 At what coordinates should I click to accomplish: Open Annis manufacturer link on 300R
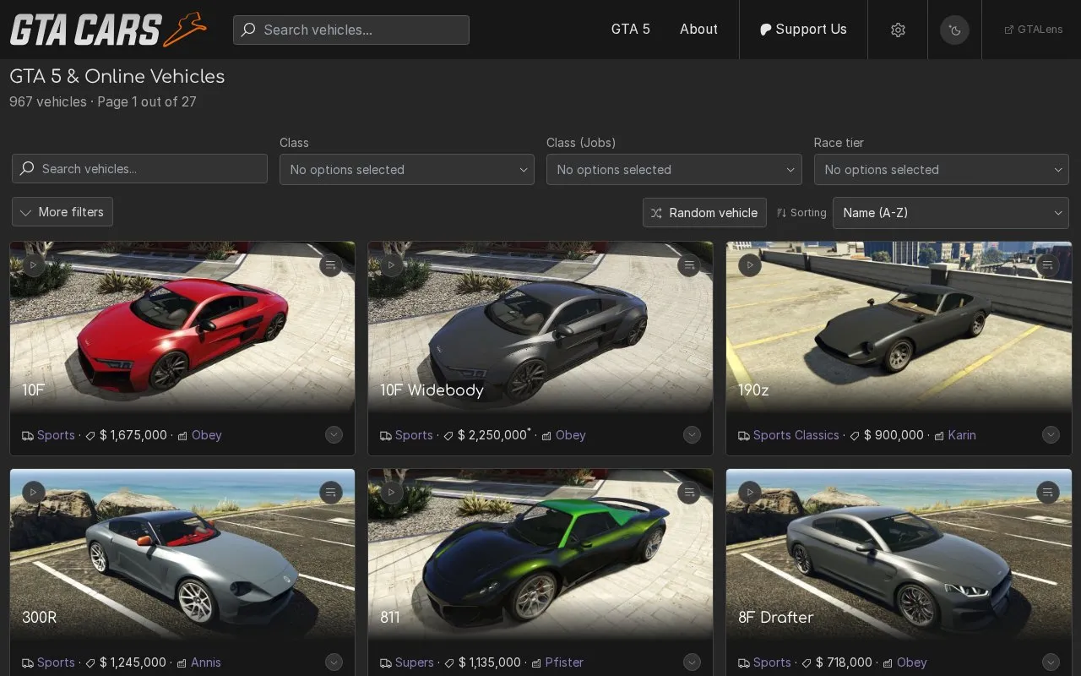tap(206, 662)
